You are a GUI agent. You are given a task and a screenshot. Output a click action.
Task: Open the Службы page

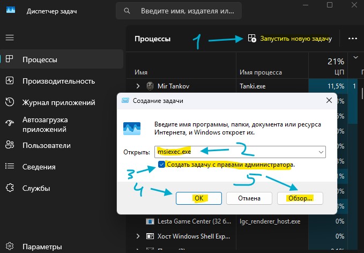(x=36, y=188)
